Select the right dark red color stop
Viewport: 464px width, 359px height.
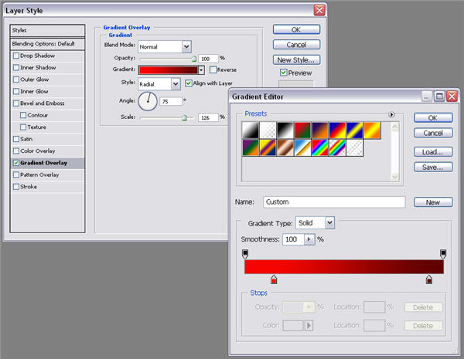click(429, 279)
